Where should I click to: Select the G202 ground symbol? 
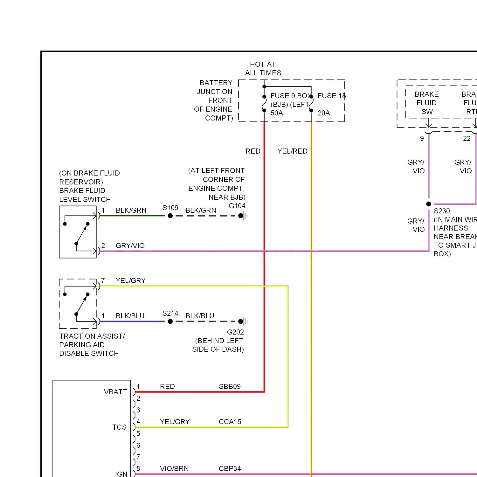243,321
